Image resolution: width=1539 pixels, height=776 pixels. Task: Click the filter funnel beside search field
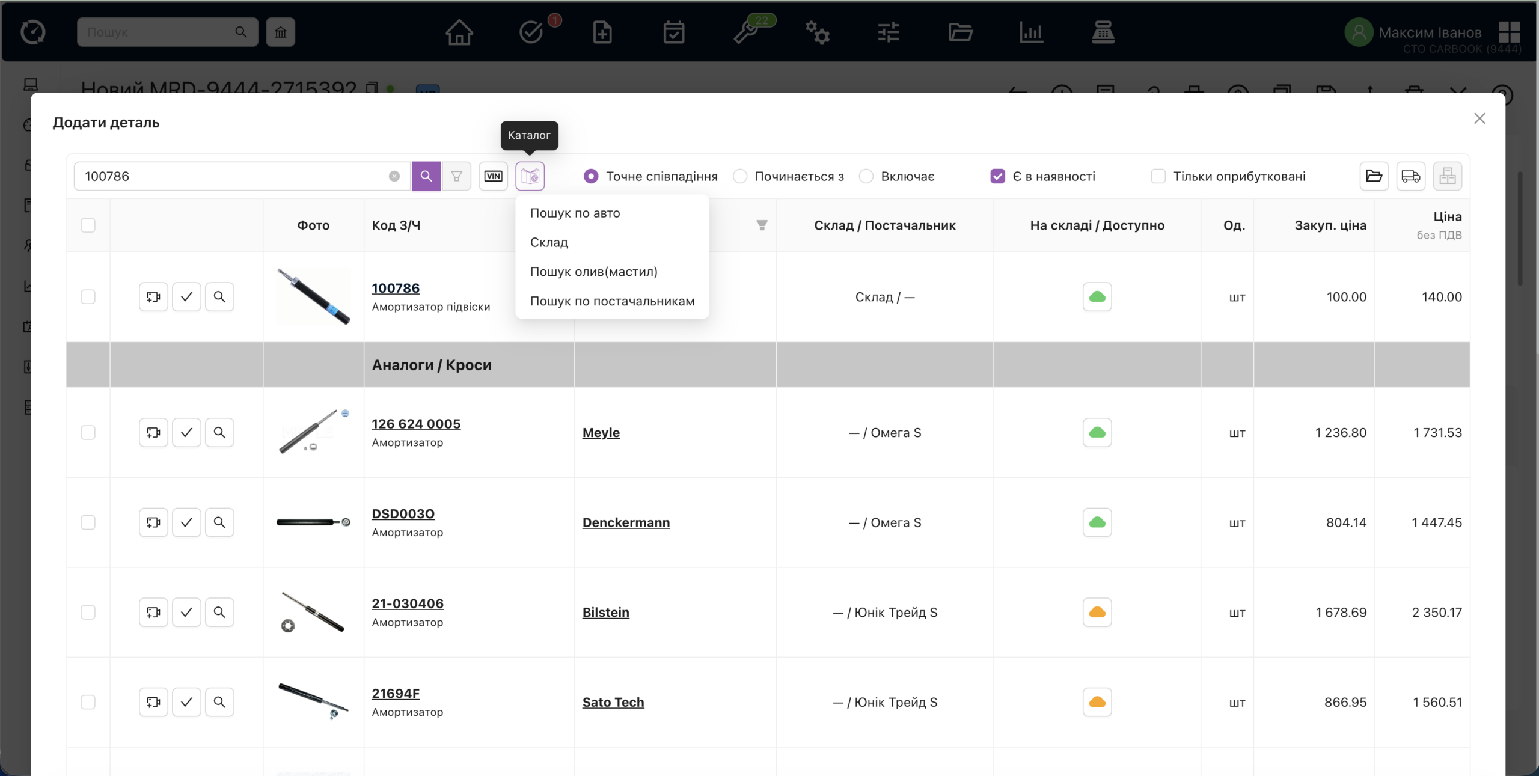pyautogui.click(x=457, y=176)
